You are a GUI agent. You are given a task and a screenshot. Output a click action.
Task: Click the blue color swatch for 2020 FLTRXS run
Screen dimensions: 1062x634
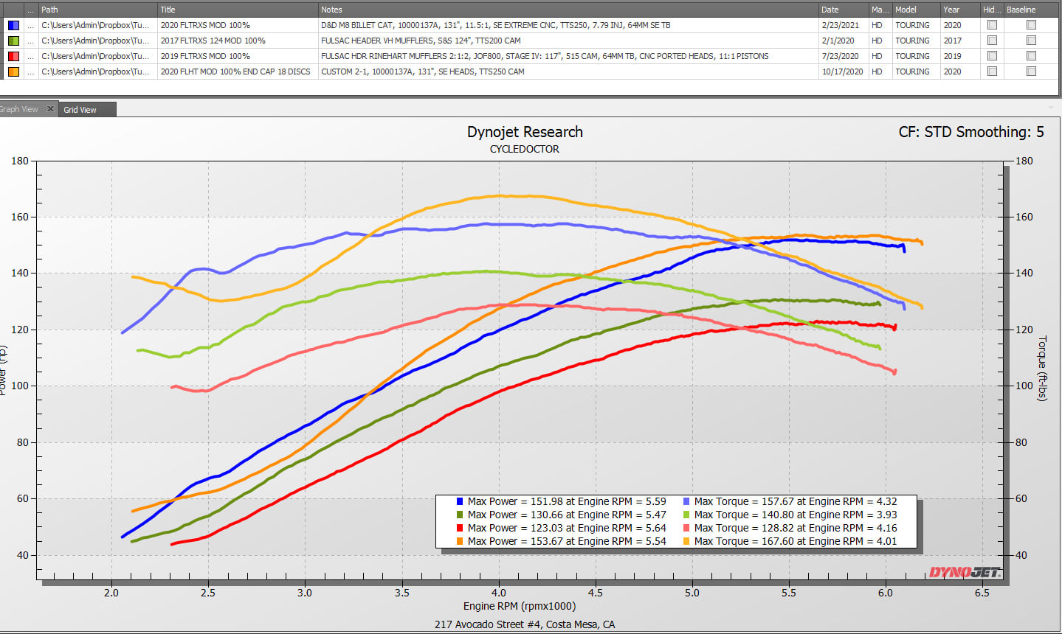pyautogui.click(x=13, y=25)
